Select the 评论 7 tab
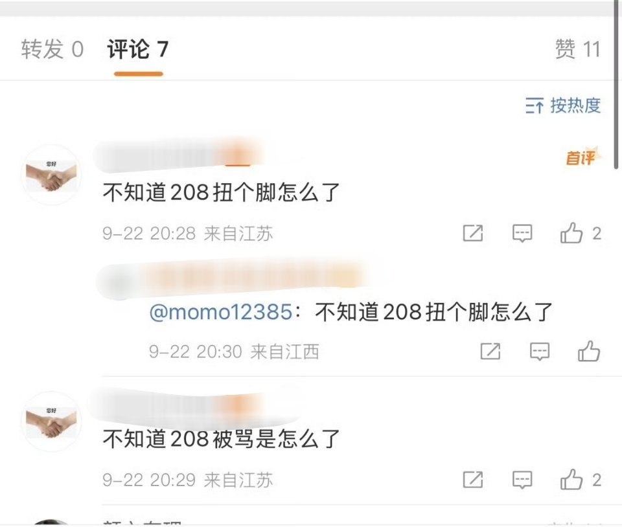 click(137, 50)
